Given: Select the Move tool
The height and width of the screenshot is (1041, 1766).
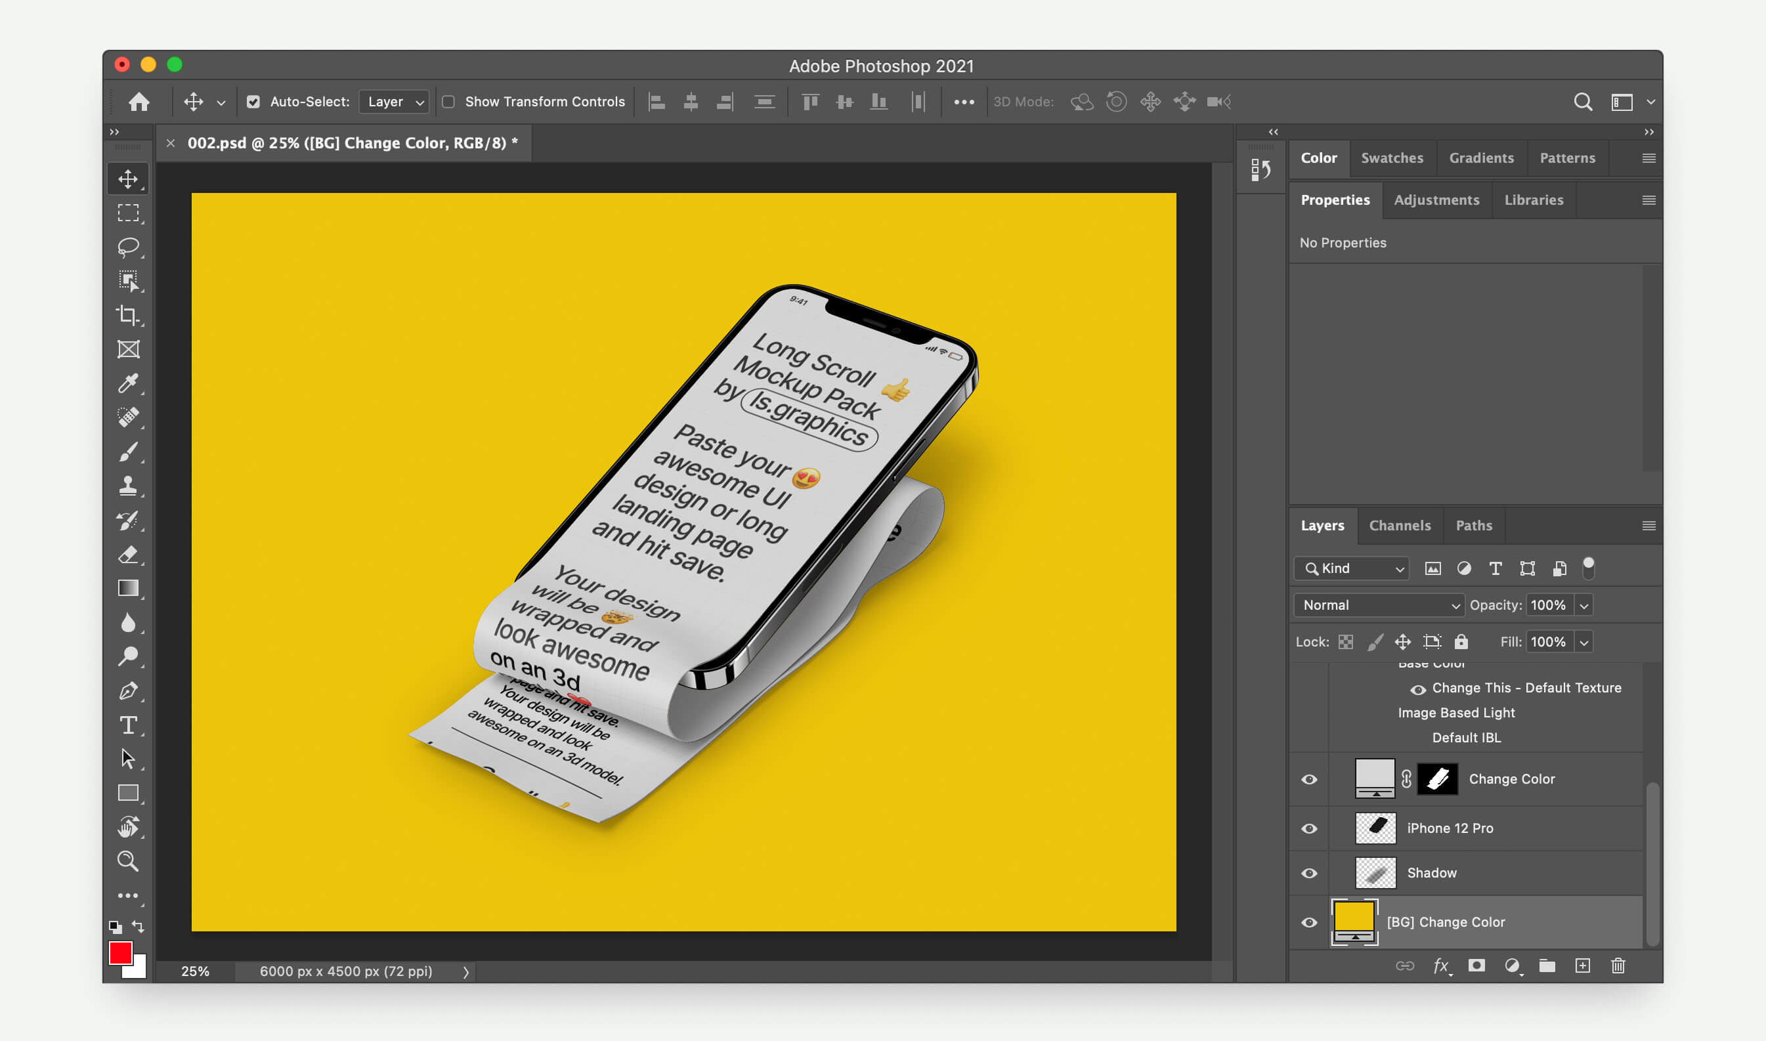Looking at the screenshot, I should click(x=128, y=179).
